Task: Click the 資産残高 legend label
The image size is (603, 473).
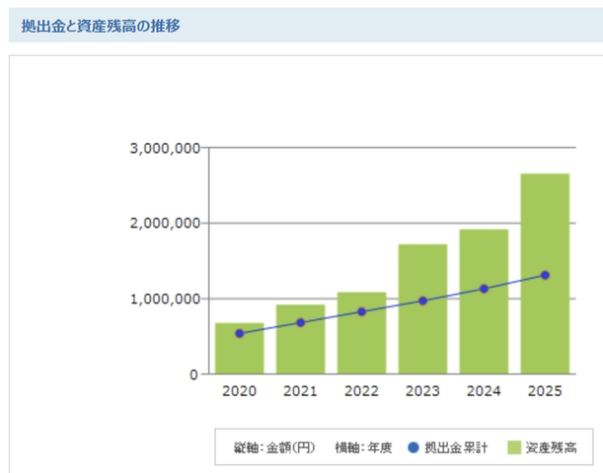Action: pyautogui.click(x=551, y=447)
